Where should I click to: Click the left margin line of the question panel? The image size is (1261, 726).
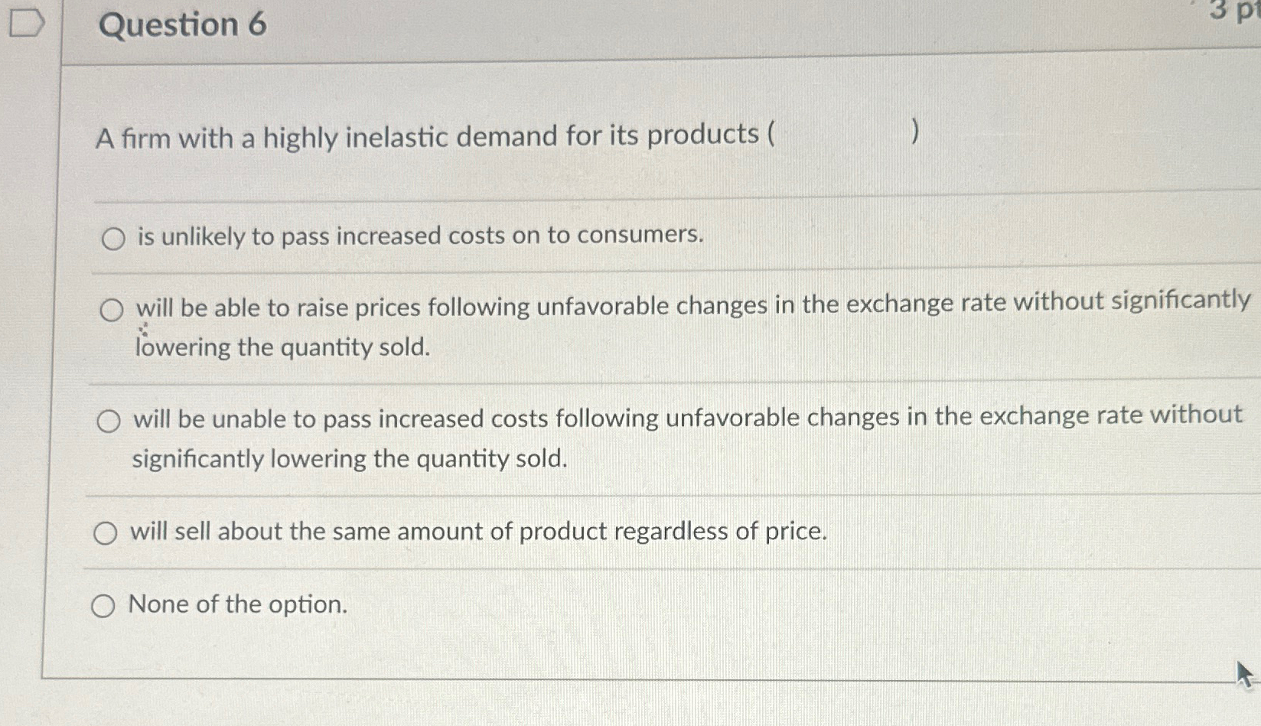61,344
